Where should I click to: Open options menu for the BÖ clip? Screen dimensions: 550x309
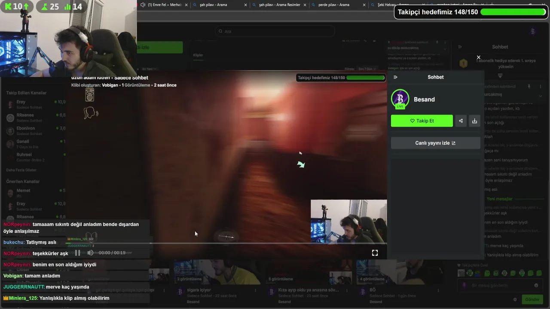[x=439, y=291]
